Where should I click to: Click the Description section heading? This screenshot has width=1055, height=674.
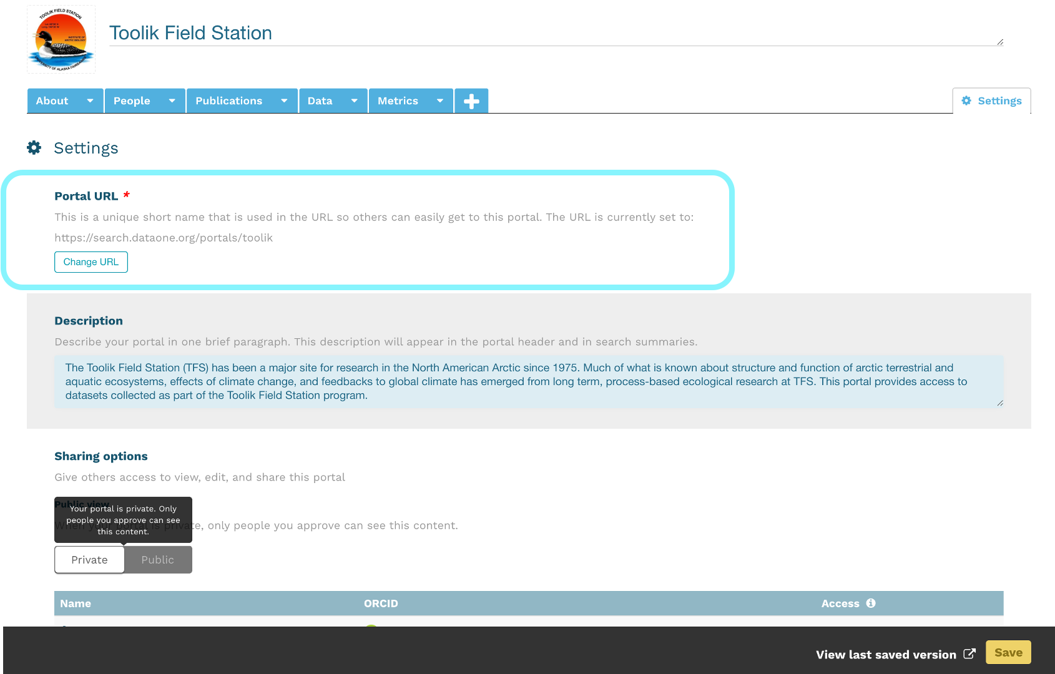pyautogui.click(x=89, y=321)
